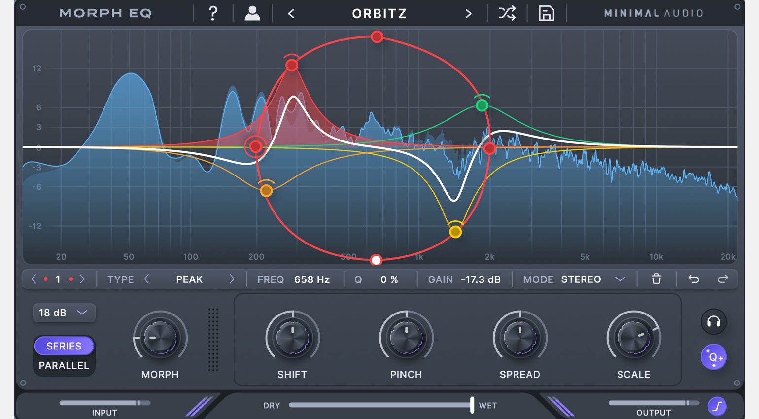Enable headphones solo listen button
This screenshot has height=419, width=759.
713,322
